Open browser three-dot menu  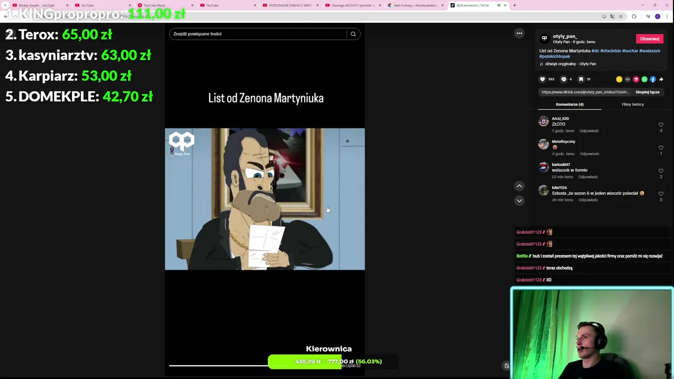[667, 16]
